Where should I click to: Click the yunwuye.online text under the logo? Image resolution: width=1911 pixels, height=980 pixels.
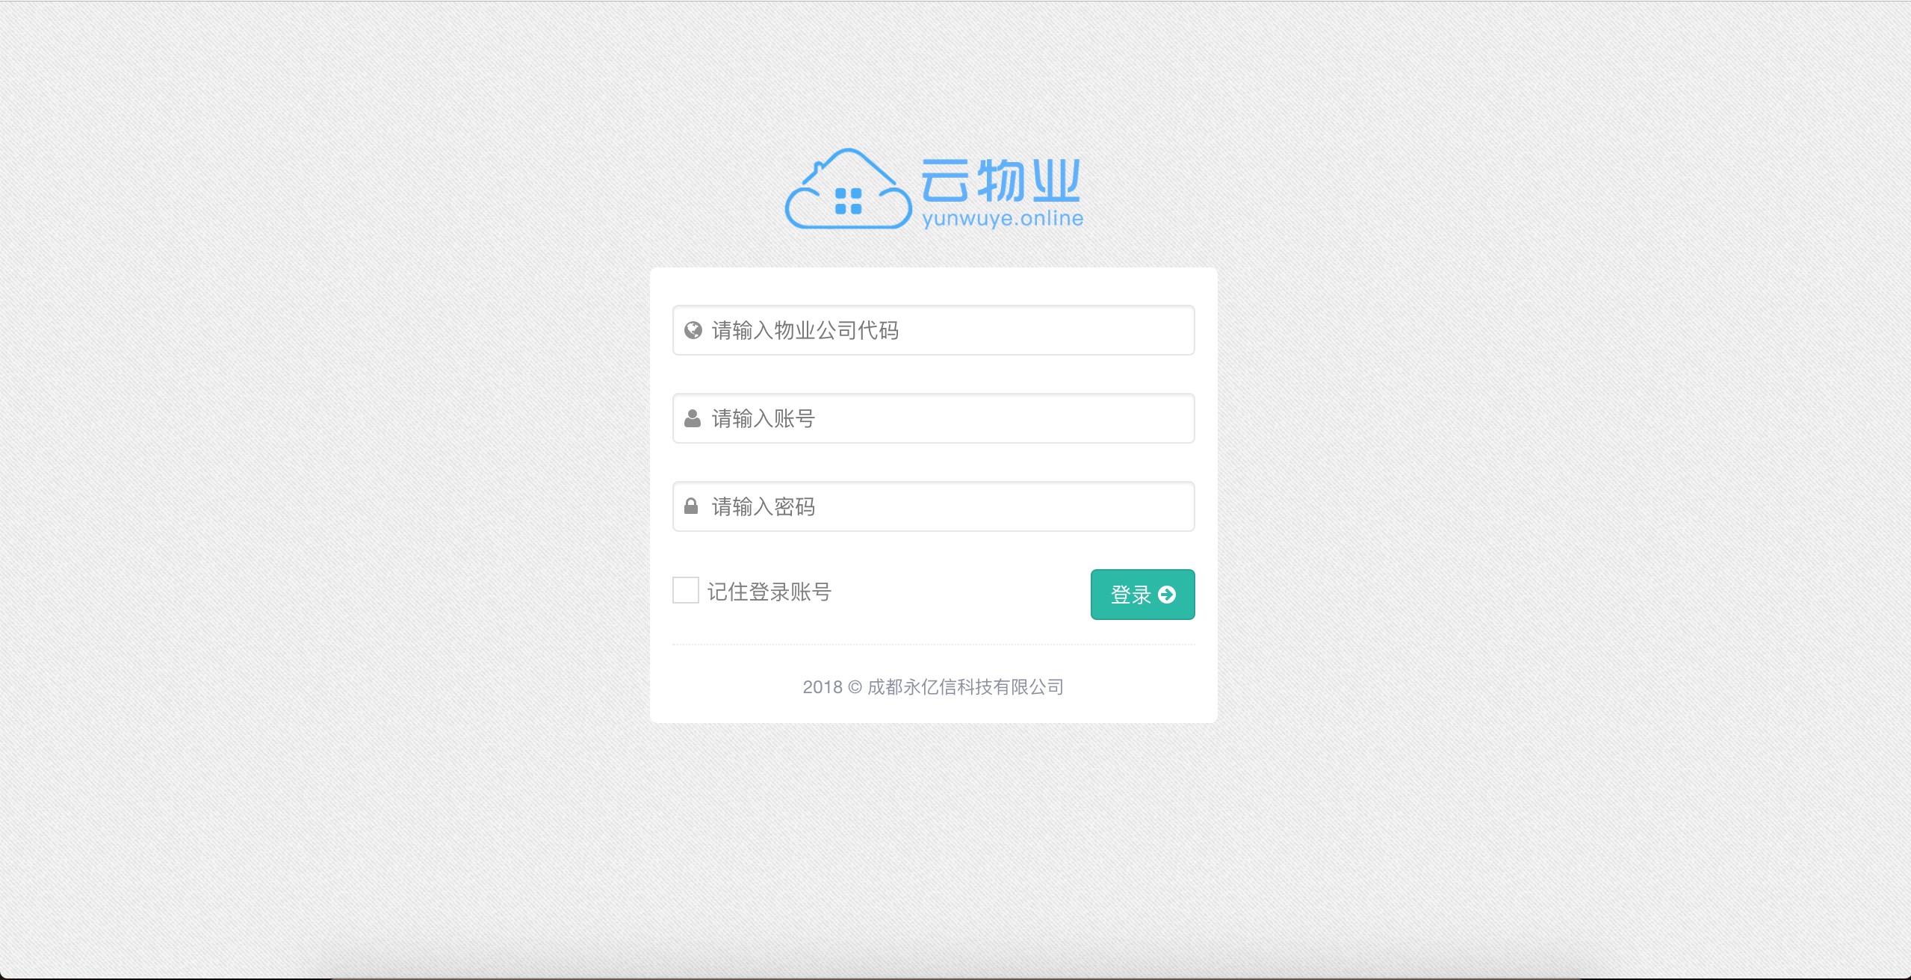[x=1003, y=218]
